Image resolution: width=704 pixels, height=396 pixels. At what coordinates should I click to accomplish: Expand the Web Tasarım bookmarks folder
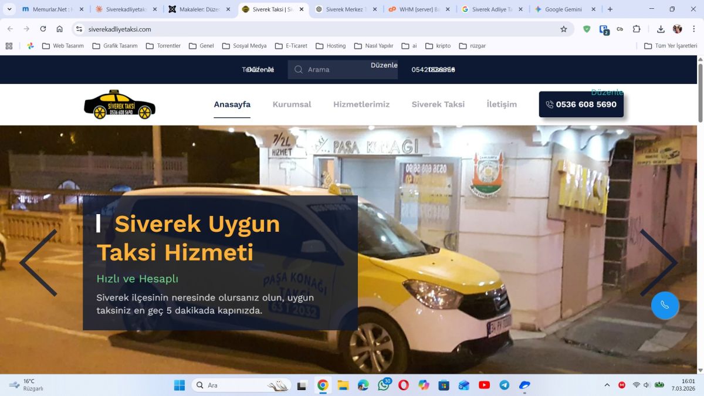pyautogui.click(x=63, y=46)
